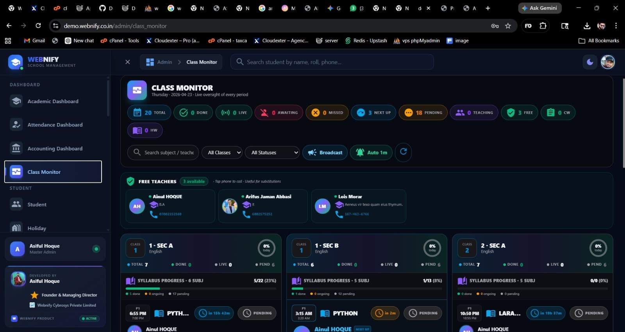625x332 pixels.
Task: Click the WEBNIFY logo icon in sidebar
Action: coord(16,62)
